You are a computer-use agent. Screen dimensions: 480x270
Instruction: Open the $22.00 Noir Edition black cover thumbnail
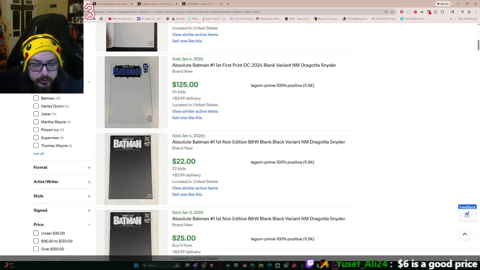point(132,169)
